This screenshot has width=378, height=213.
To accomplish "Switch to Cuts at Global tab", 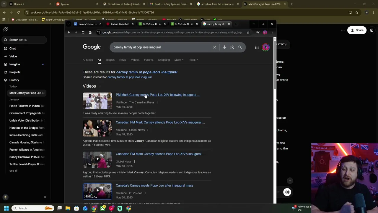I will coord(119,24).
